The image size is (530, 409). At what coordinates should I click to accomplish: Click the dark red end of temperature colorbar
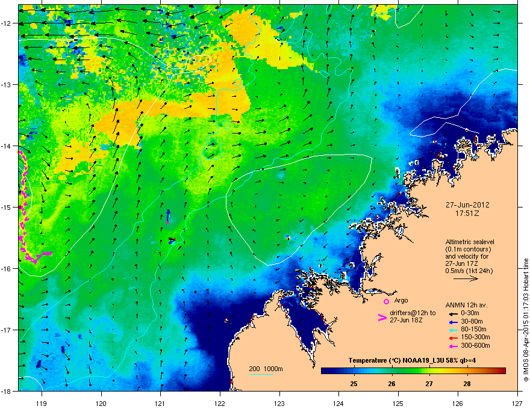502,371
